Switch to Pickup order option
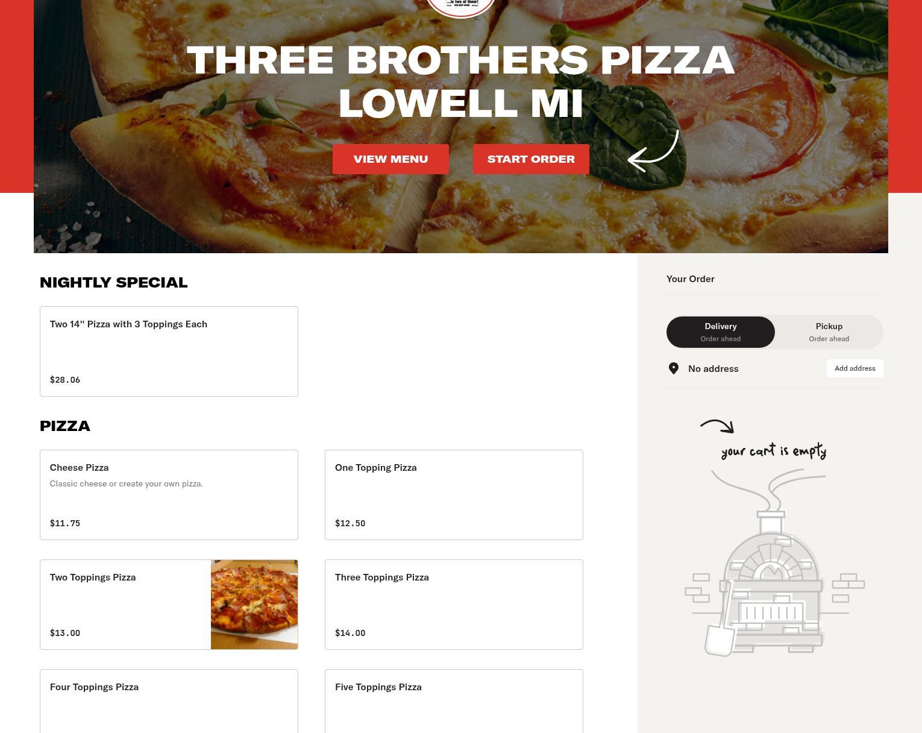922x733 pixels. (829, 332)
